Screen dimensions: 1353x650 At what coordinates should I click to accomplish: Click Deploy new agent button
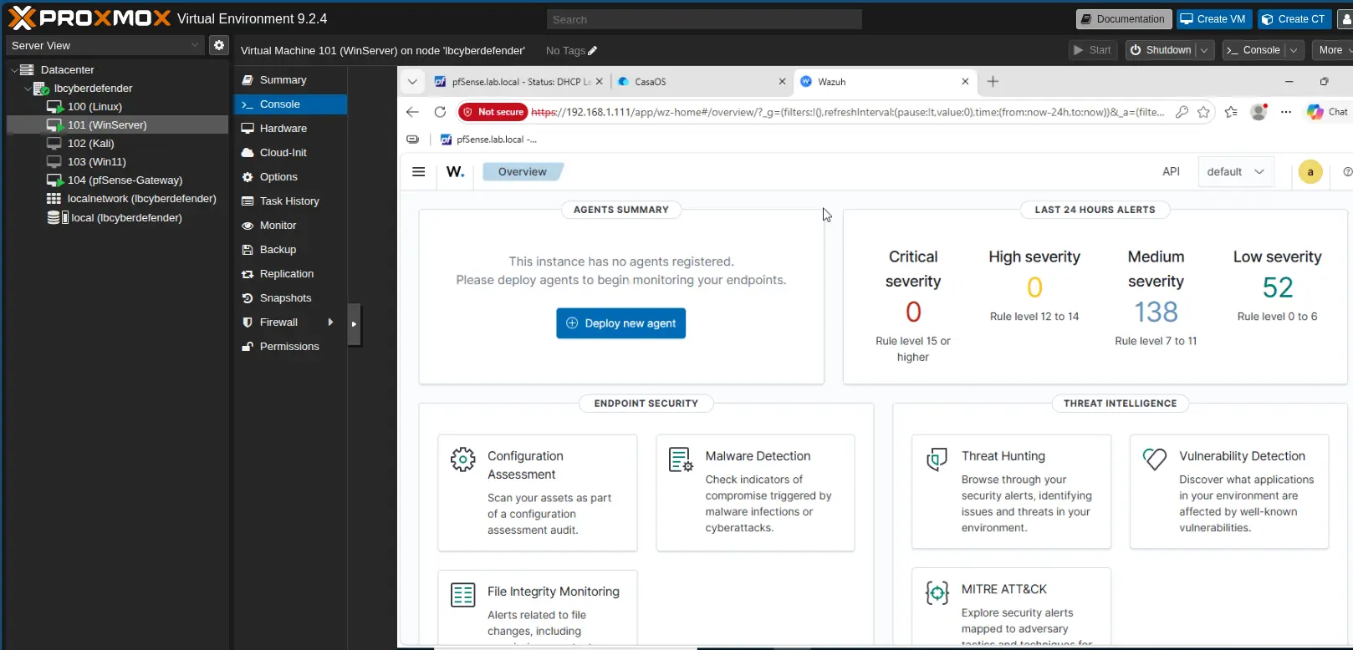coord(621,323)
